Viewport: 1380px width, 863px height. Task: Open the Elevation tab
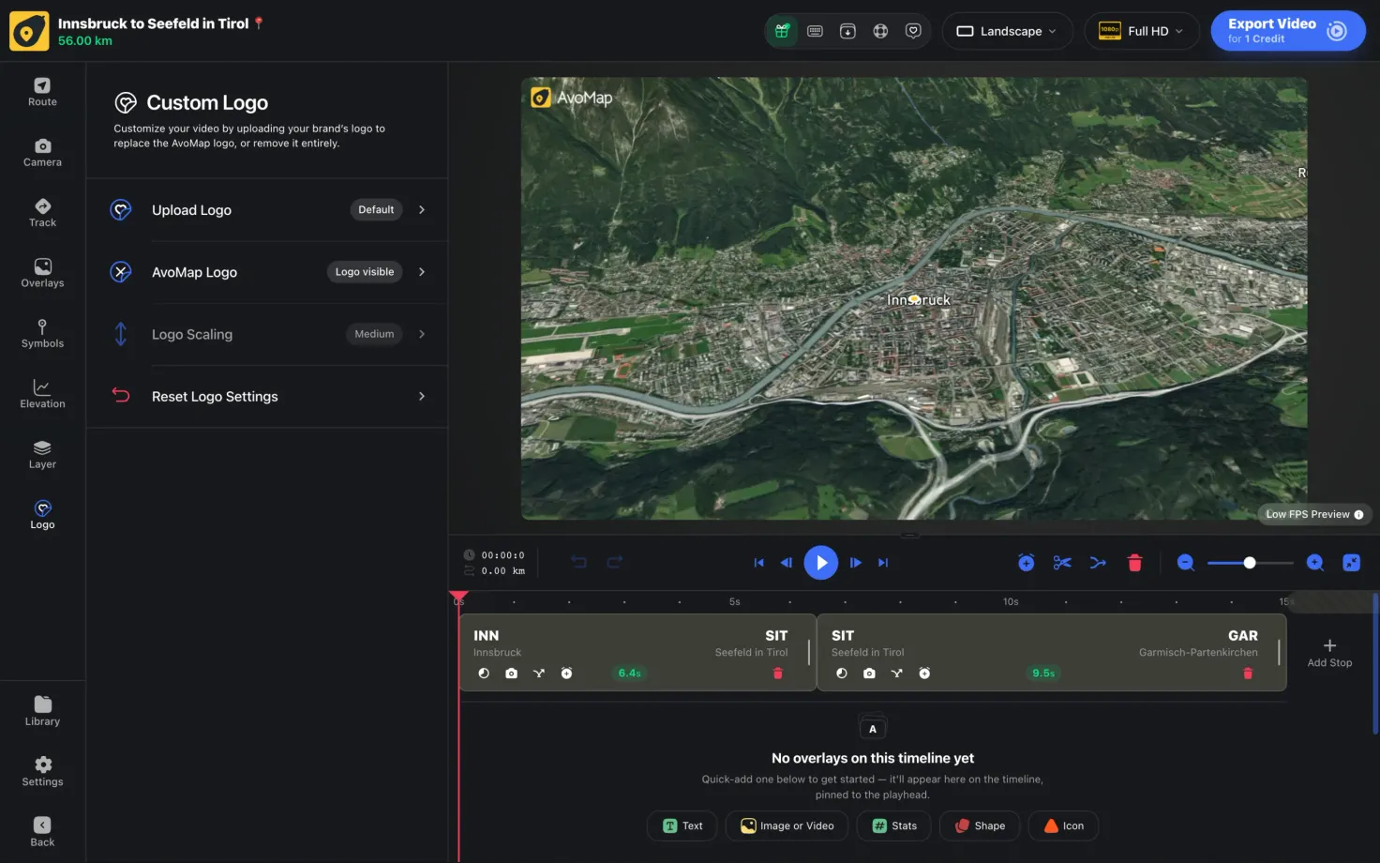42,394
